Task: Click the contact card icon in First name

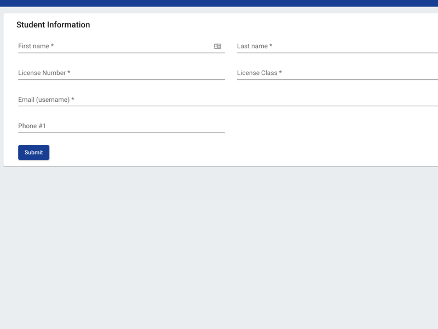Action: coord(217,47)
